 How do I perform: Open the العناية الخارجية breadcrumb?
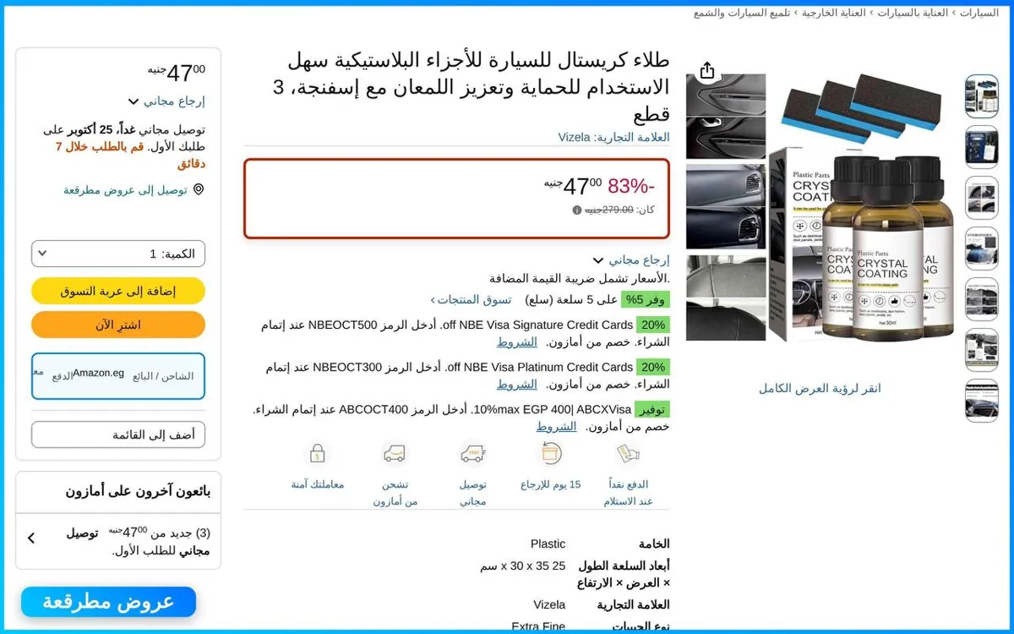click(x=834, y=13)
